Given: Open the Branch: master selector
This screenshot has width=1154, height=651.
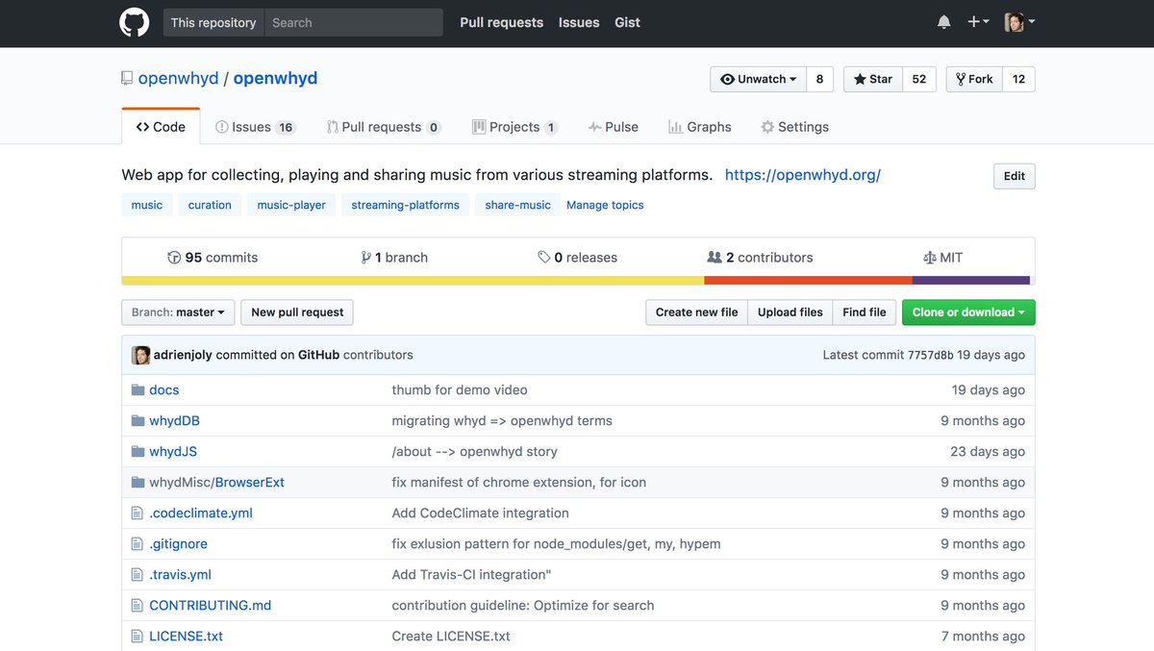Looking at the screenshot, I should point(177,312).
